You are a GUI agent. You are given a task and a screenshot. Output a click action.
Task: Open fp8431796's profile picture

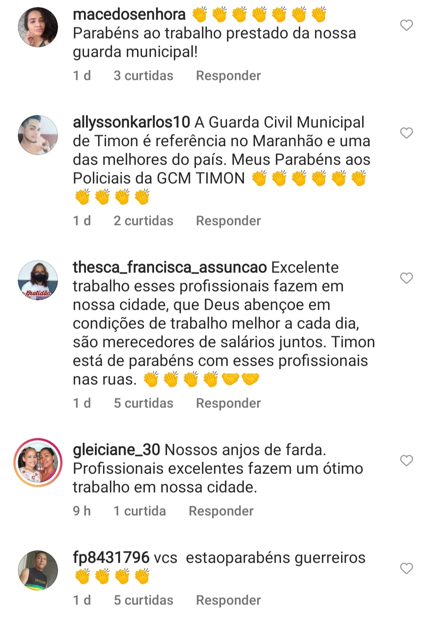[x=38, y=570]
